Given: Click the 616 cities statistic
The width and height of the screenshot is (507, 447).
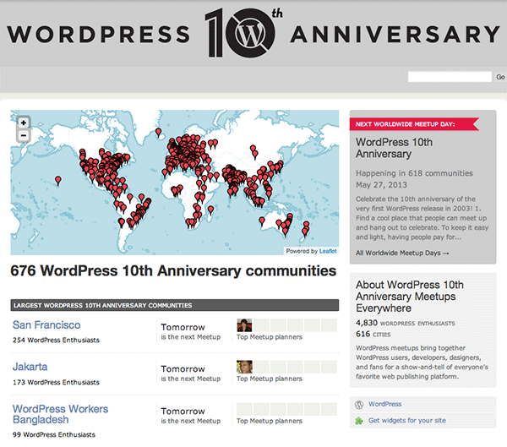Looking at the screenshot, I should pyautogui.click(x=373, y=334).
